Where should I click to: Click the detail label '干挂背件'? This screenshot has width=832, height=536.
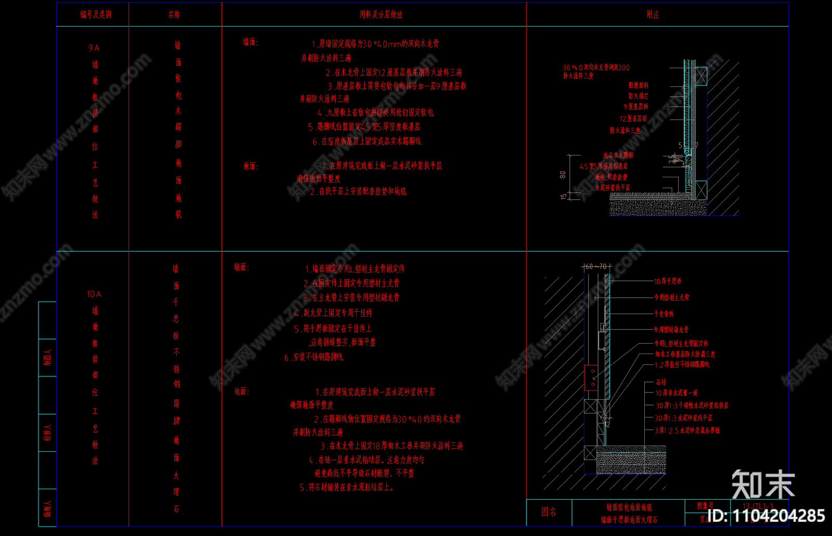click(x=664, y=314)
